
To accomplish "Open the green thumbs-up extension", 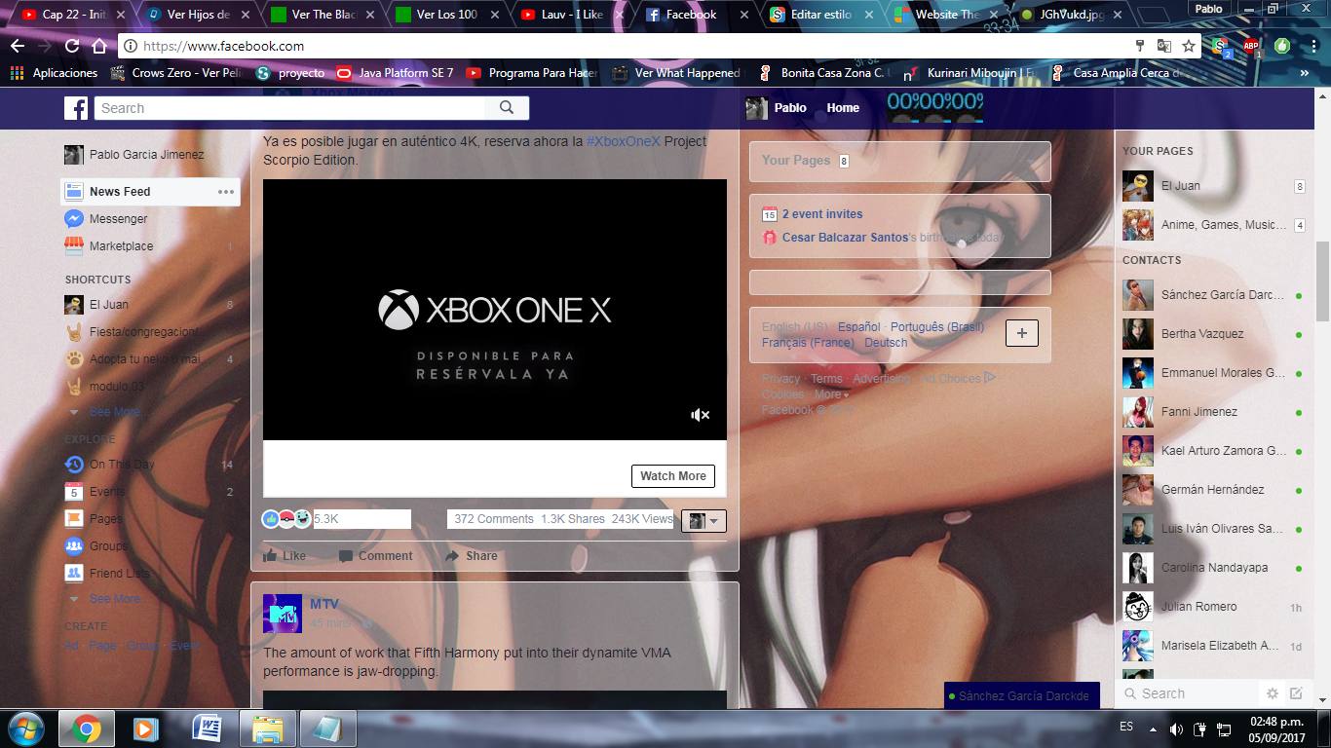I will point(1282,46).
